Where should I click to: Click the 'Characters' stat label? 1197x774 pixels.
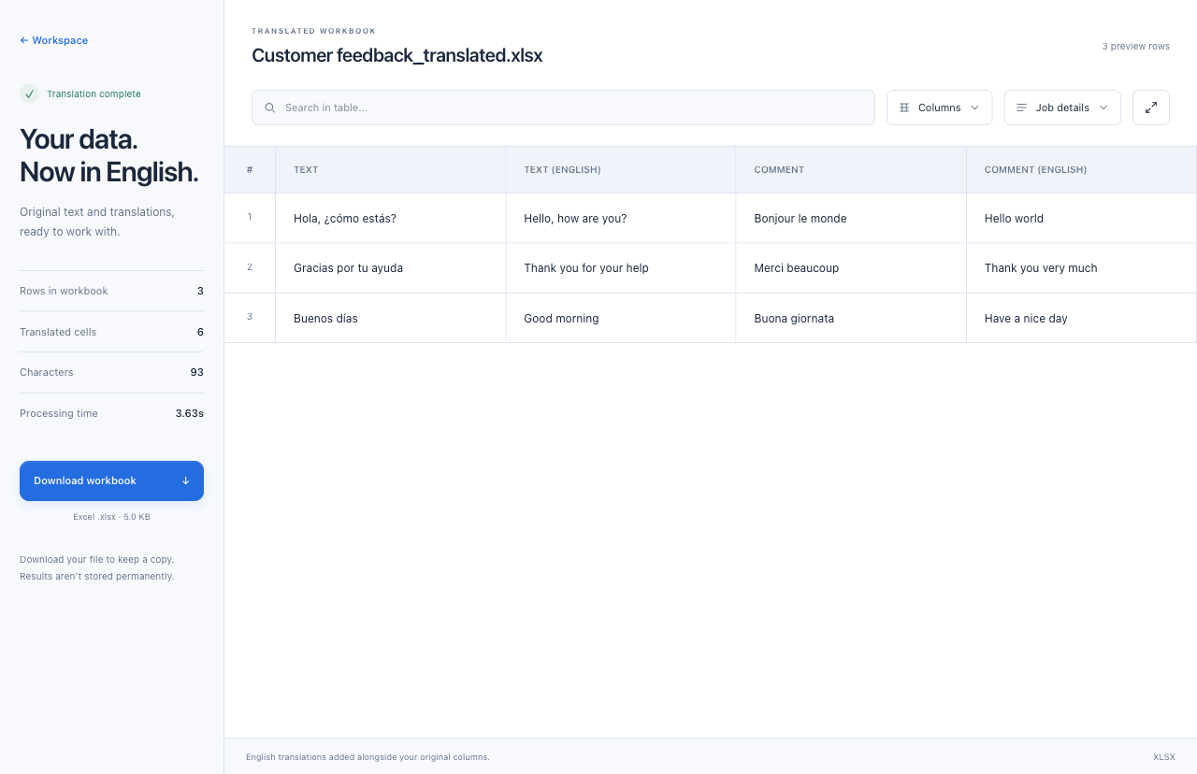click(x=47, y=372)
